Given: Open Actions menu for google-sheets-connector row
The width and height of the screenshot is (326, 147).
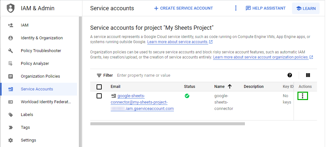Looking at the screenshot, I should click(x=303, y=96).
